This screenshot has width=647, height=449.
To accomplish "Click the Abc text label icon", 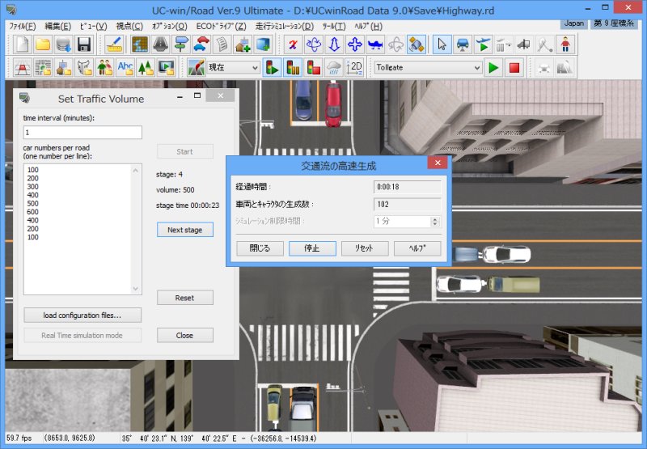I will [x=125, y=68].
